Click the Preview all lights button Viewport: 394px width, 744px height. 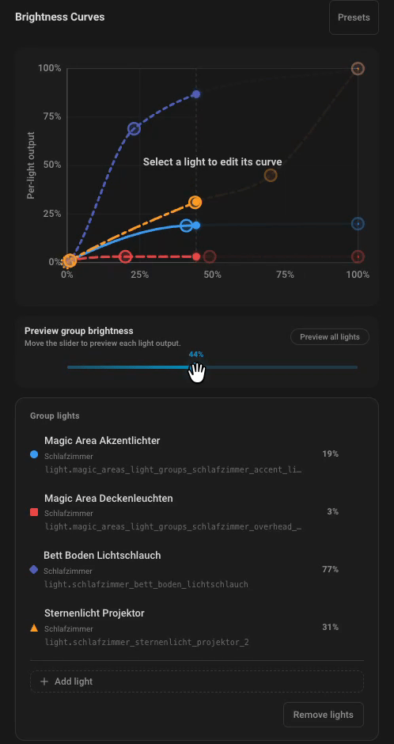pos(330,337)
